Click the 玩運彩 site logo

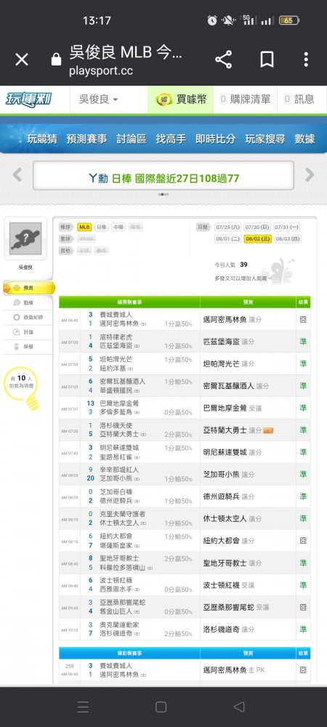pyautogui.click(x=29, y=99)
